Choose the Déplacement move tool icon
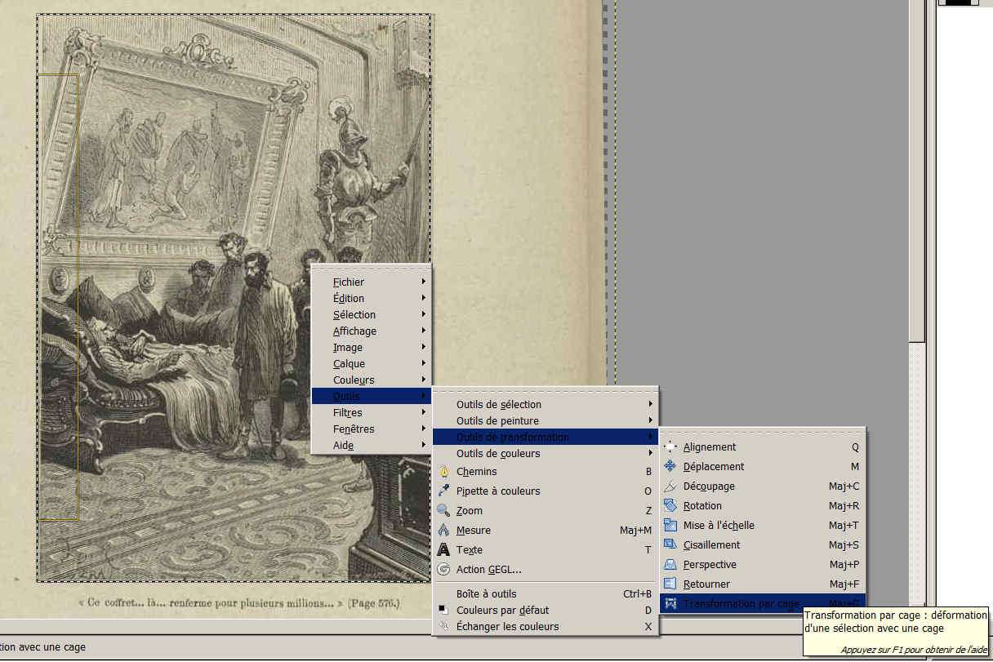Image resolution: width=993 pixels, height=662 pixels. [670, 467]
